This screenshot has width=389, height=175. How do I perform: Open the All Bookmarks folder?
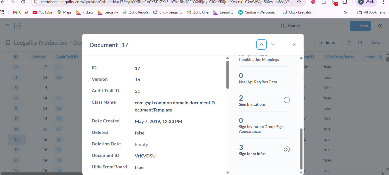(371, 12)
